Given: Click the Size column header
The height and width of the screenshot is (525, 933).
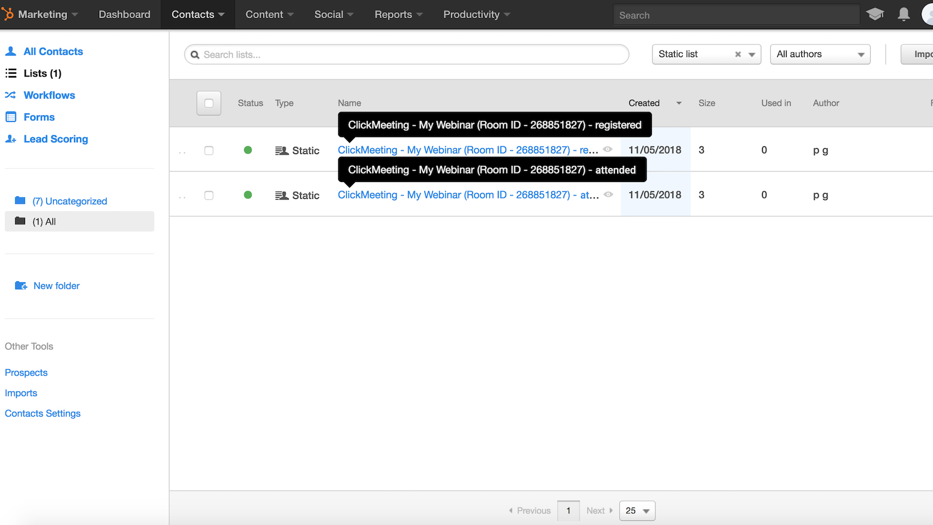Looking at the screenshot, I should [707, 103].
